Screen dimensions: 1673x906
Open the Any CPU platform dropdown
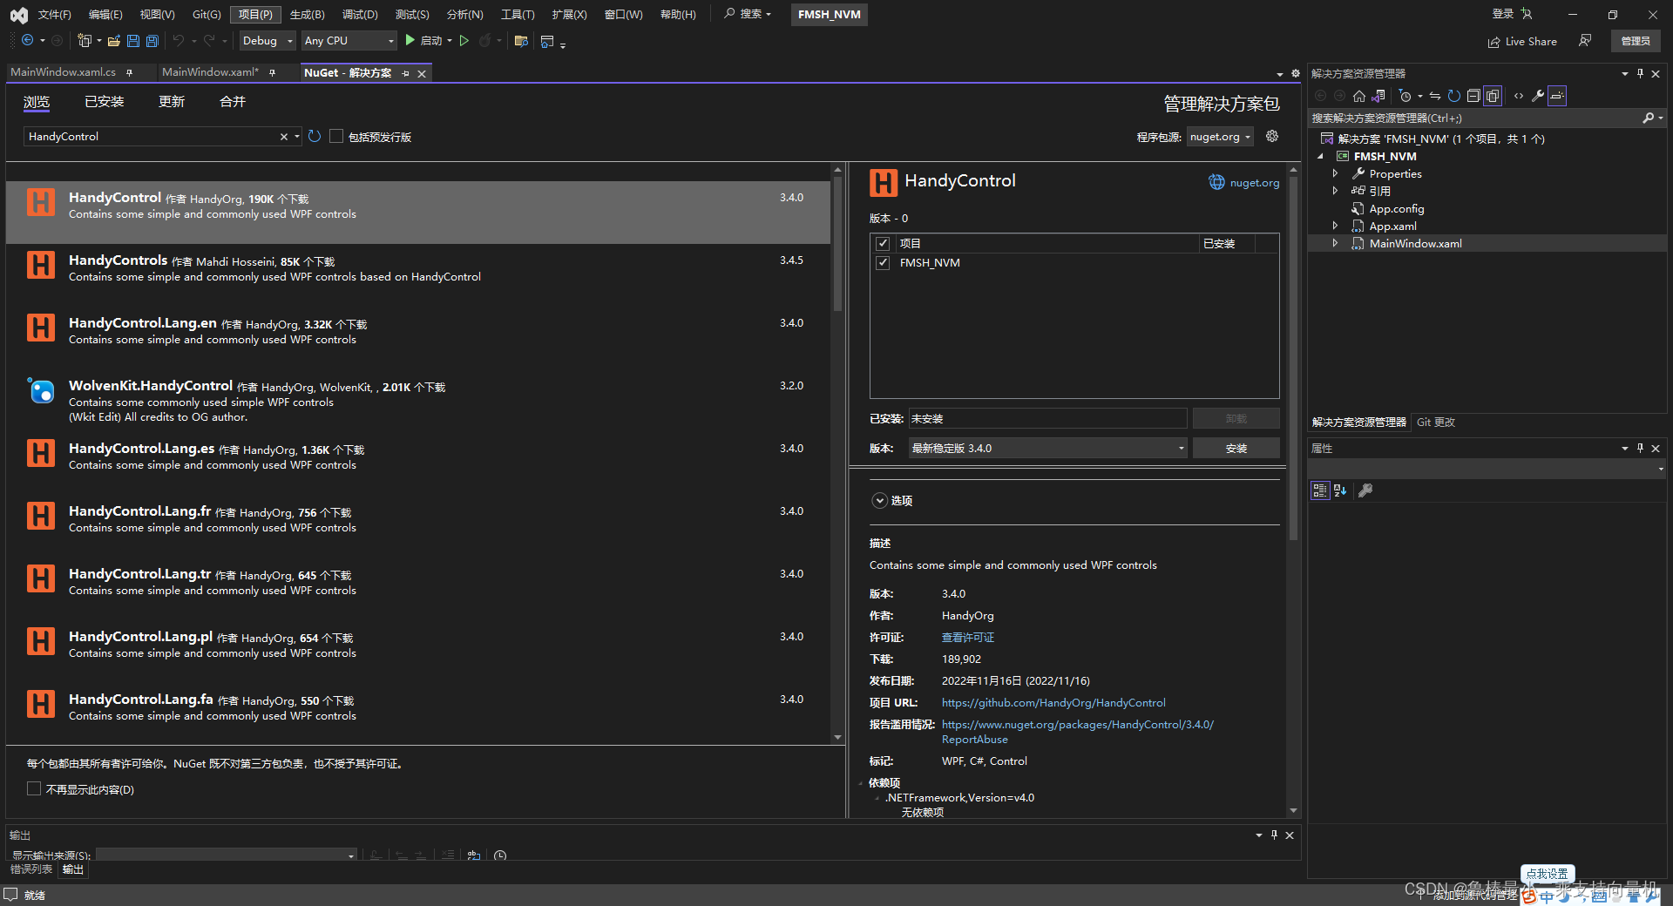(349, 40)
